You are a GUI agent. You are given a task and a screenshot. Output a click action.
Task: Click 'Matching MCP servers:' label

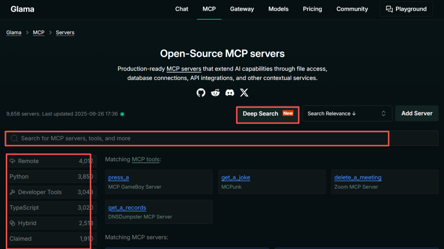pyautogui.click(x=136, y=237)
